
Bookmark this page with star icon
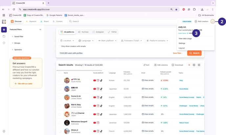[x=176, y=10]
